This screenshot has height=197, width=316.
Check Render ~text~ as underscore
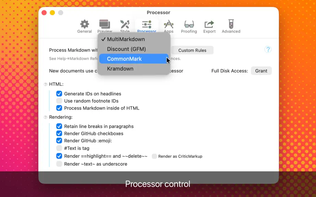click(59, 164)
